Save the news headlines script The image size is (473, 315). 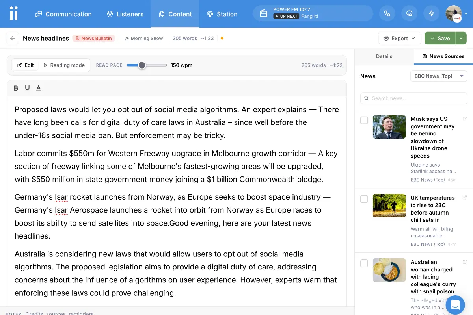[440, 38]
